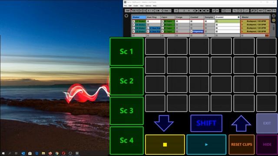The image size is (278, 156).
Task: Open Microsoft Store from the taskbar
Action: pos(30,153)
